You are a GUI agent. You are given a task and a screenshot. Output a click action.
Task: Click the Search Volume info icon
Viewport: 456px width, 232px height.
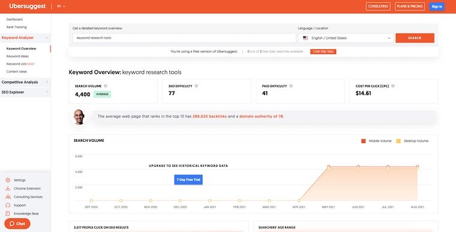[106, 86]
